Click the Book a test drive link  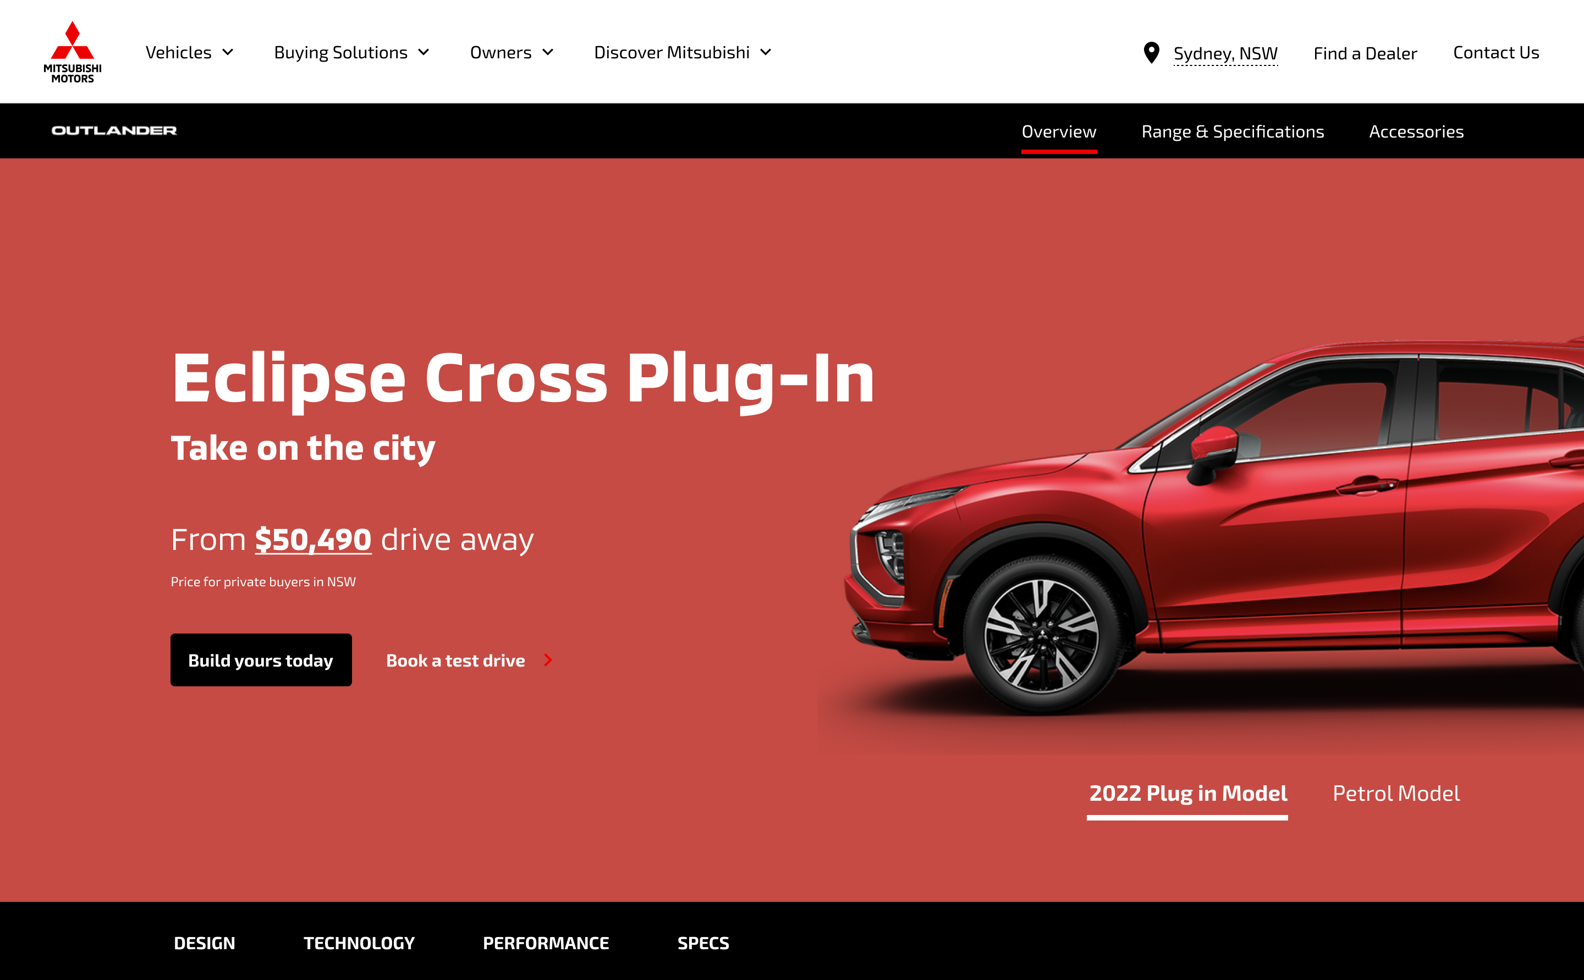point(455,660)
